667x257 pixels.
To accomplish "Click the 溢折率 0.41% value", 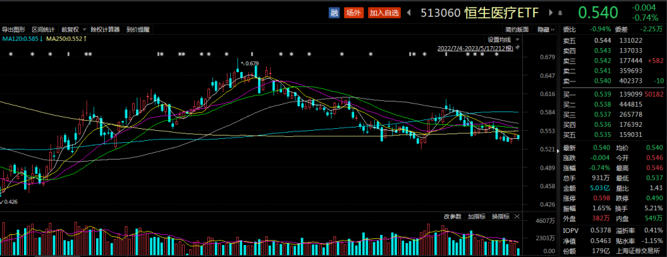I will 654,230.
